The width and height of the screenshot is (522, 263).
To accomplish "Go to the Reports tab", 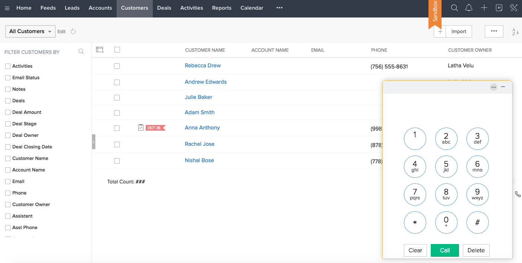I will coord(222,8).
